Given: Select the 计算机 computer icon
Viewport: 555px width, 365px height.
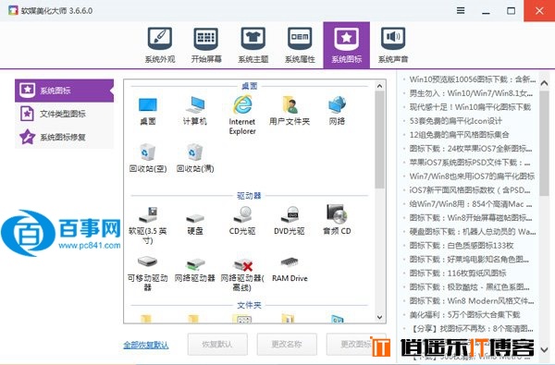Looking at the screenshot, I should (x=195, y=111).
